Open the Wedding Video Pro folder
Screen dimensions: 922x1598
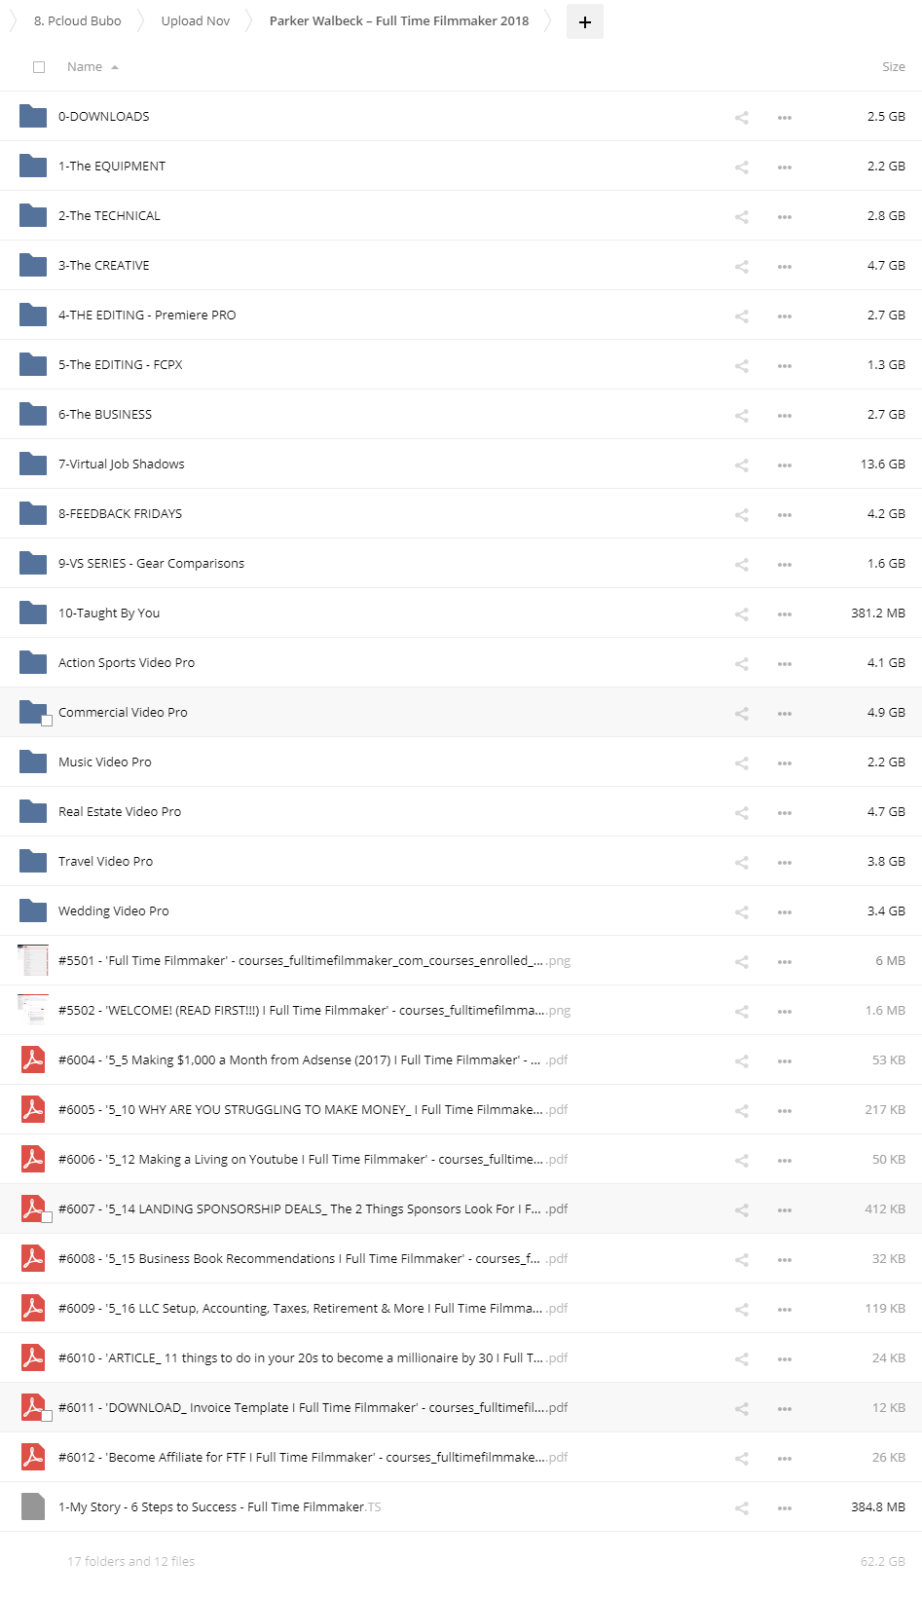point(114,910)
